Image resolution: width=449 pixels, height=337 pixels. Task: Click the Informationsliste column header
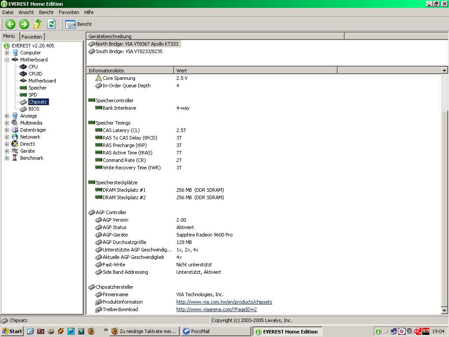coord(130,71)
